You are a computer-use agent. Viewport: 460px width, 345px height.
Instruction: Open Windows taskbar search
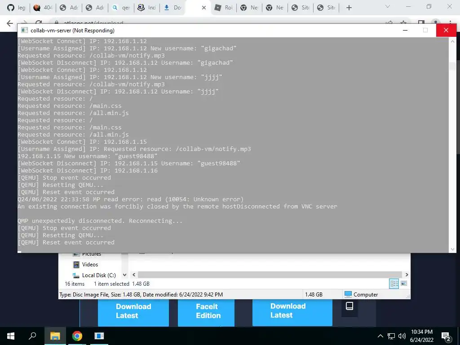pyautogui.click(x=32, y=336)
